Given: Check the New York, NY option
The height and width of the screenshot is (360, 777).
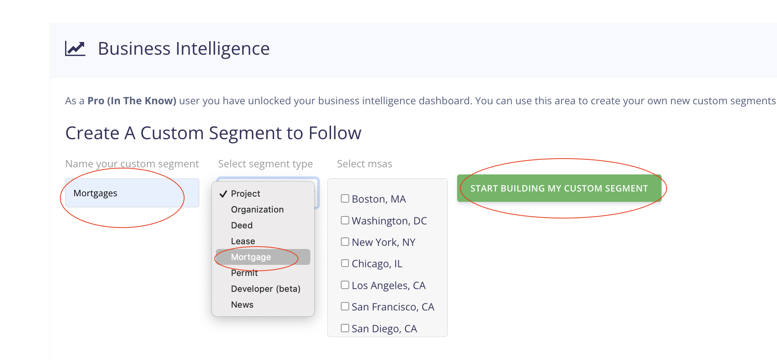Looking at the screenshot, I should pos(345,242).
